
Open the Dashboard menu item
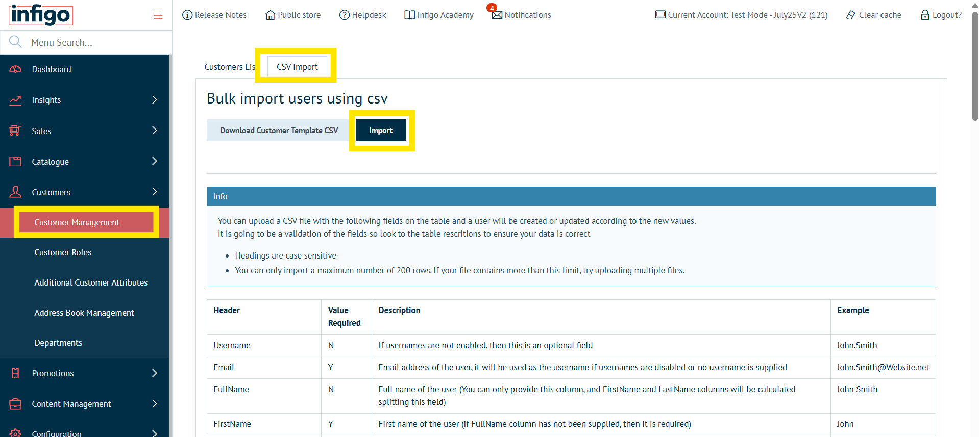(x=84, y=69)
